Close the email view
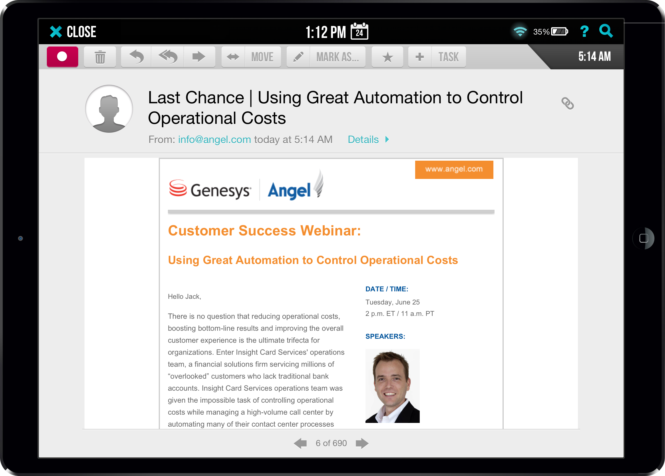 73,32
